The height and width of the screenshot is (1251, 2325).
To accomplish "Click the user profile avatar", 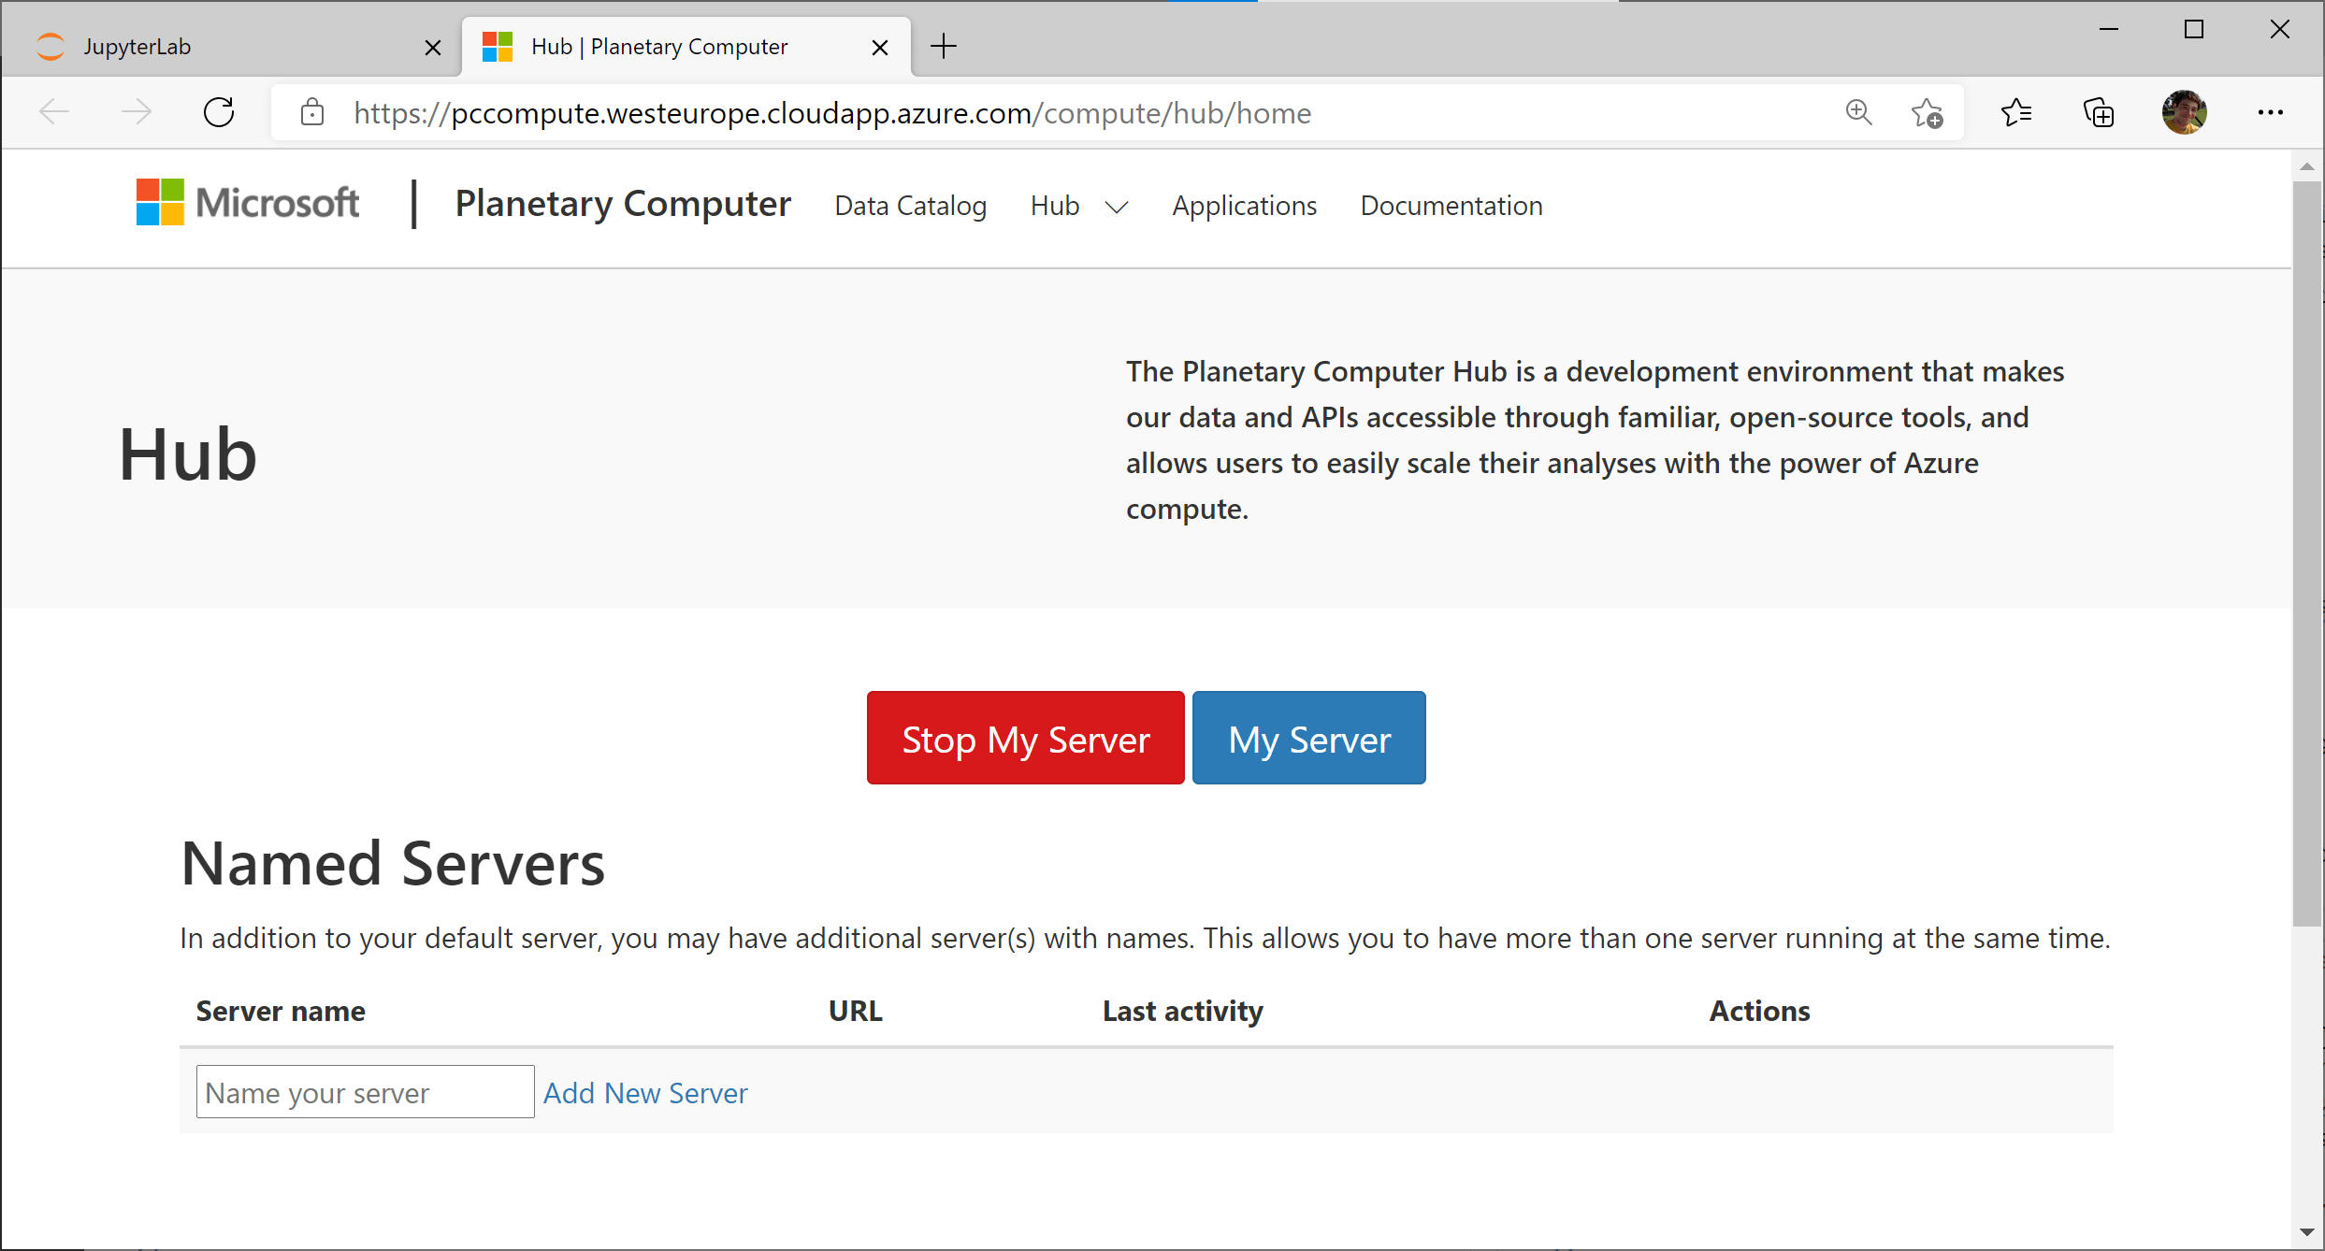I will [x=2184, y=113].
